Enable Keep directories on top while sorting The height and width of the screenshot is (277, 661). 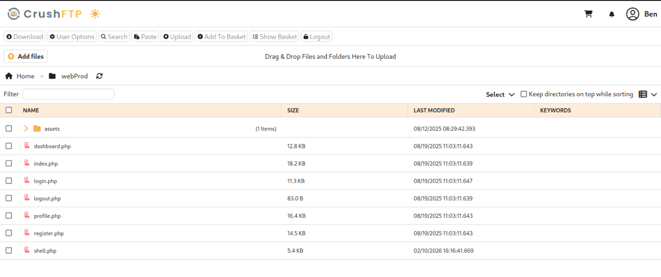pos(524,94)
